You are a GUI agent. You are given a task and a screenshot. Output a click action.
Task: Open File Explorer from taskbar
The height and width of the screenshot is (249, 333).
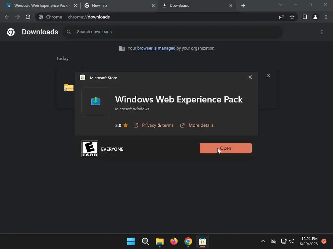click(x=159, y=241)
